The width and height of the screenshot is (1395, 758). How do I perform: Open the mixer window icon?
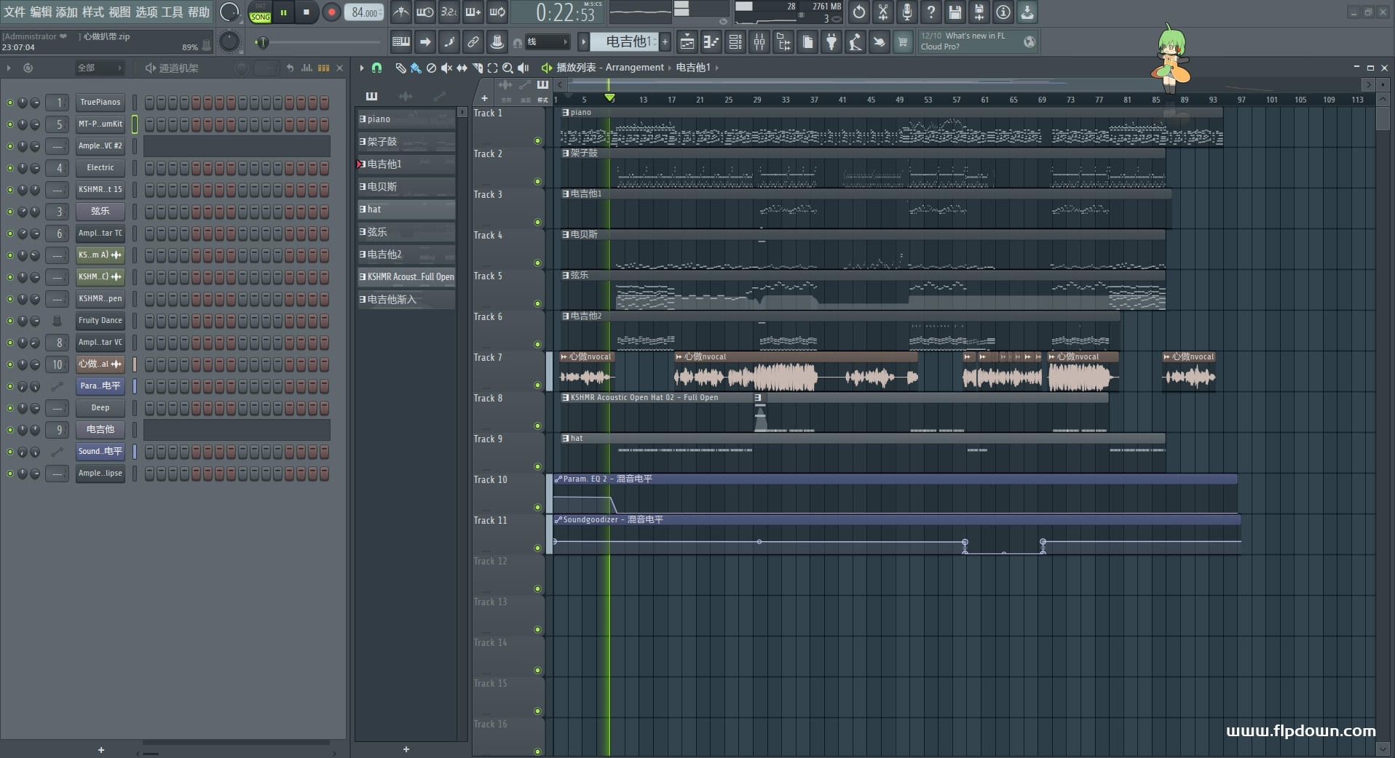click(x=759, y=42)
